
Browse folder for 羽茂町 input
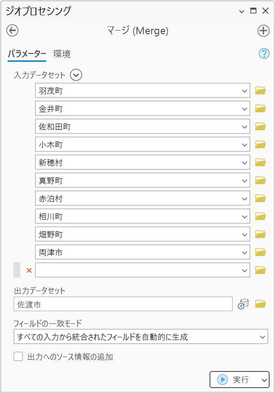click(x=261, y=91)
